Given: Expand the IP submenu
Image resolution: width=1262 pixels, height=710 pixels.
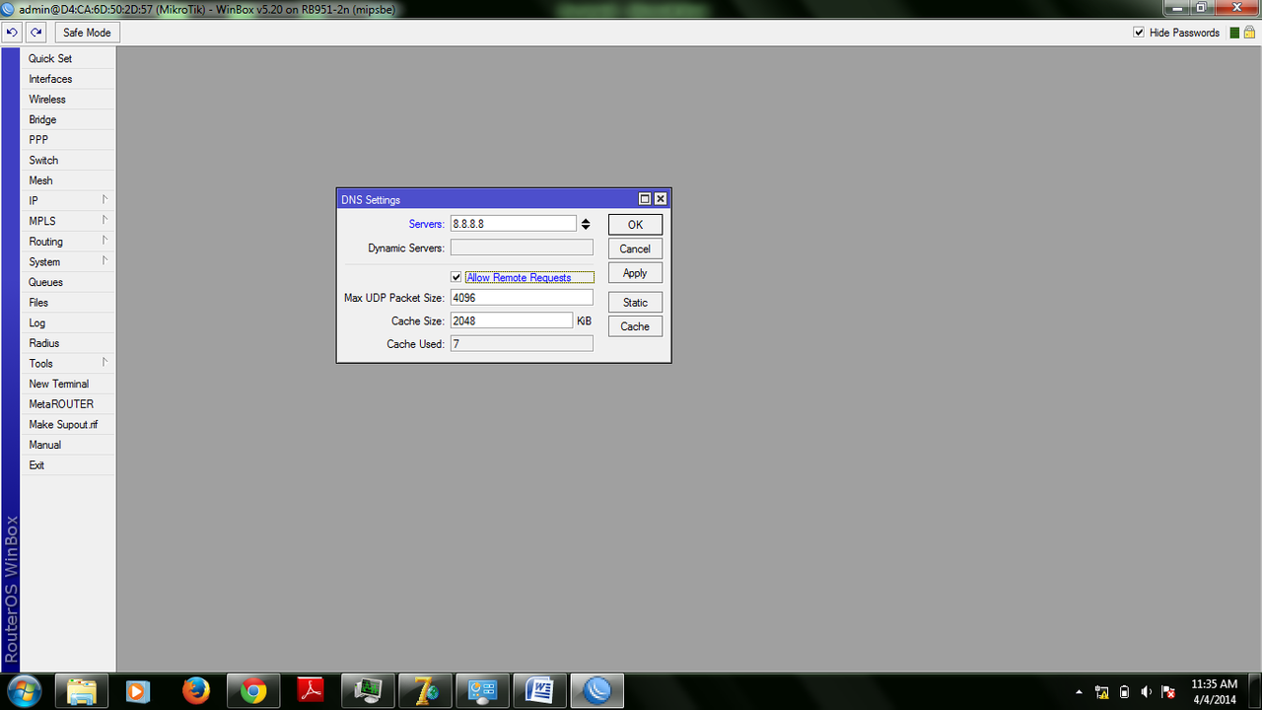Looking at the screenshot, I should pyautogui.click(x=68, y=201).
